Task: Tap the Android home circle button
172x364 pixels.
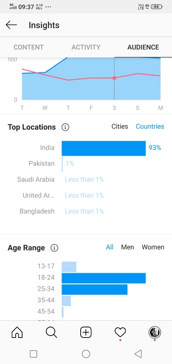Action: (86, 354)
